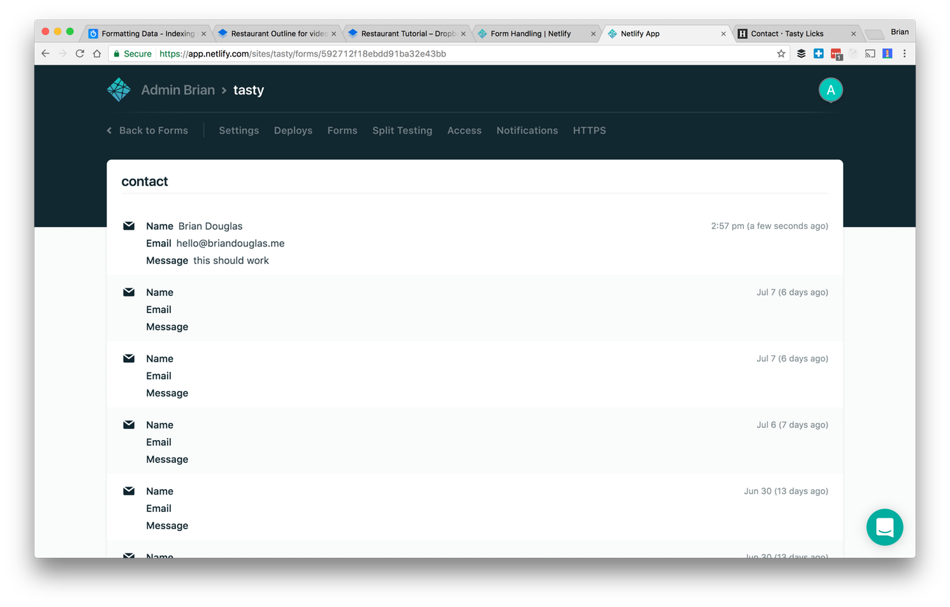Close the Restaurant Tutorial Dropbox tab
The image size is (950, 607).
tap(464, 34)
